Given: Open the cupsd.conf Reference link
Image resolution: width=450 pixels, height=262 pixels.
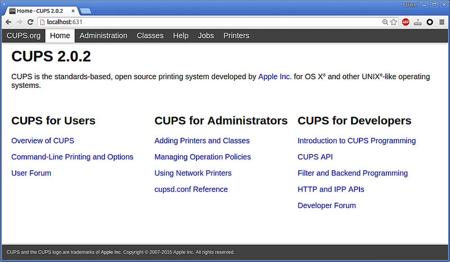Looking at the screenshot, I should coord(191,189).
